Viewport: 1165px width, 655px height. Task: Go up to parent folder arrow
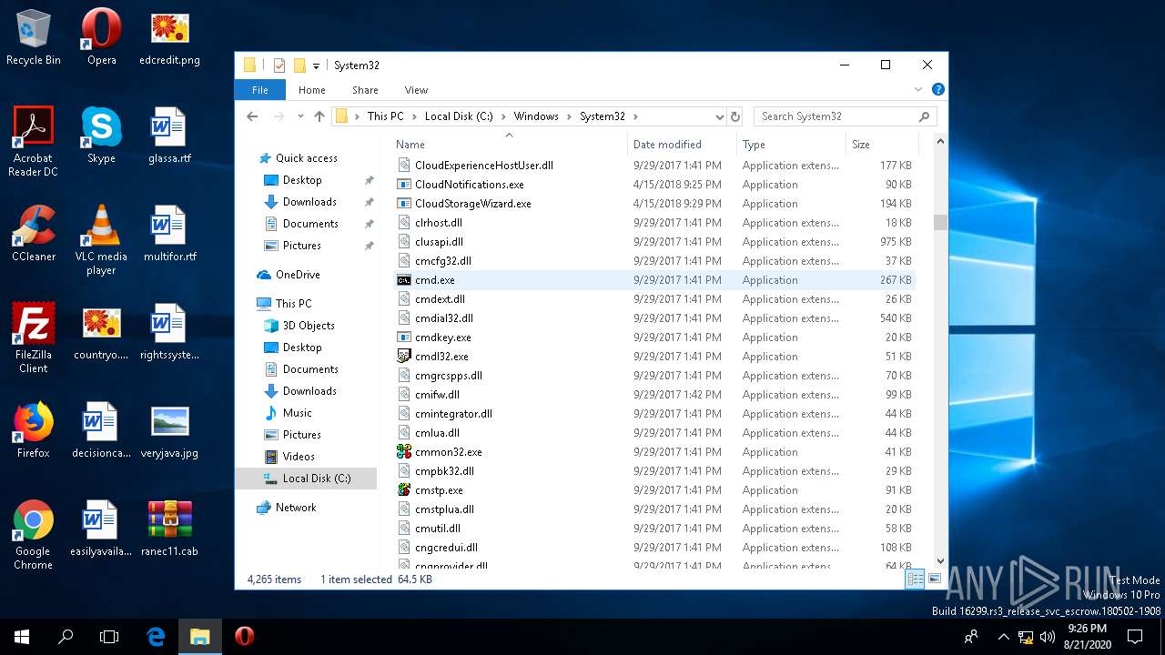tap(319, 116)
